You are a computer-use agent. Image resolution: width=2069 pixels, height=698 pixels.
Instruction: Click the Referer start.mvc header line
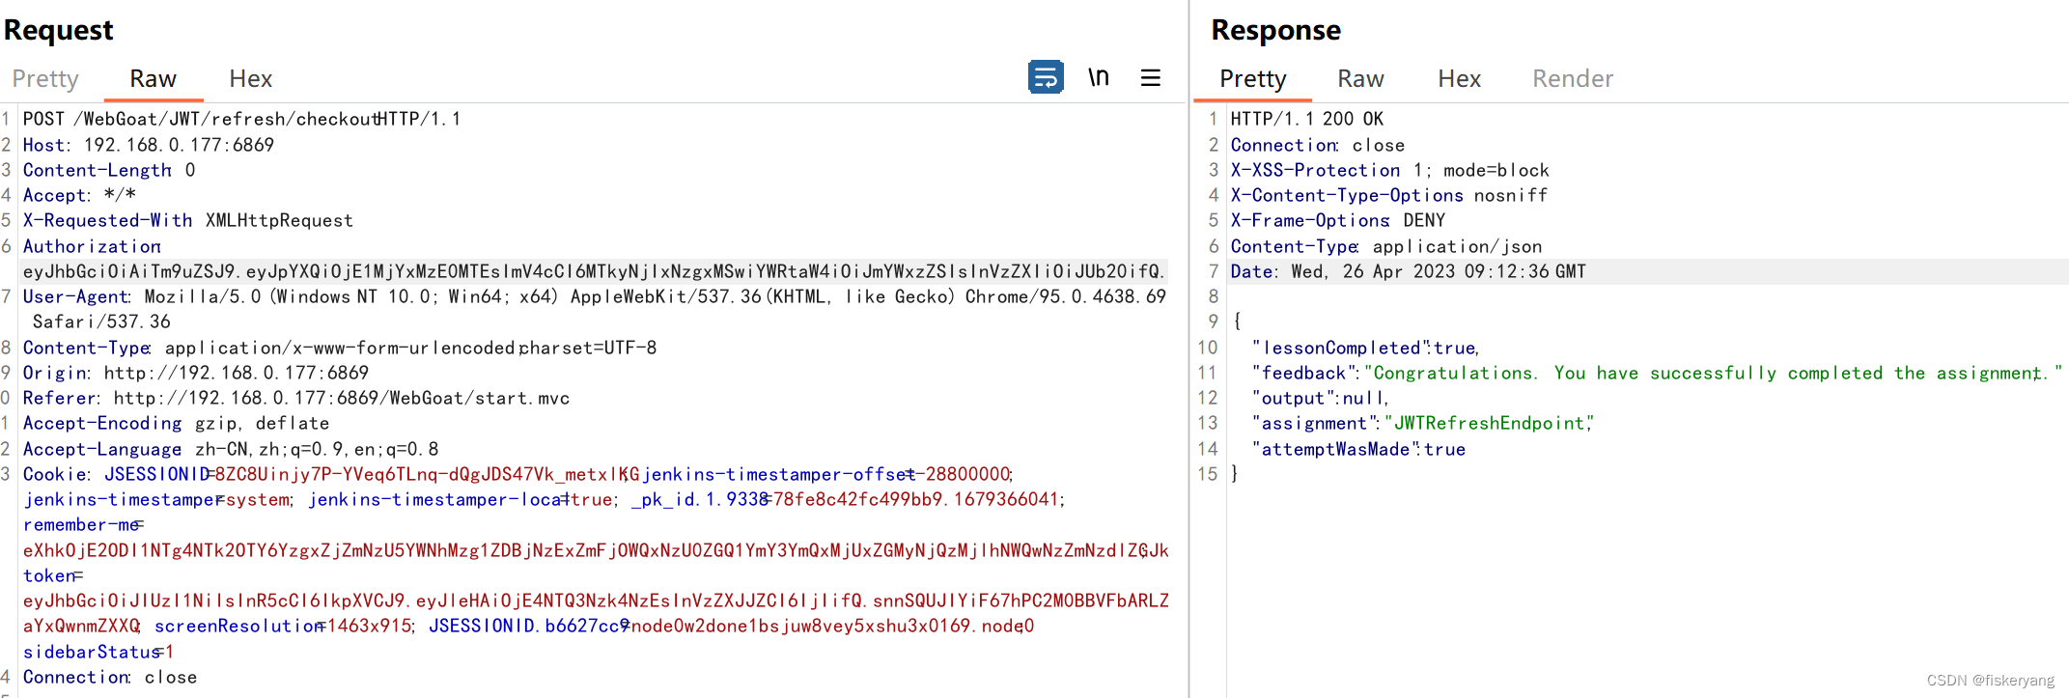[x=296, y=398]
